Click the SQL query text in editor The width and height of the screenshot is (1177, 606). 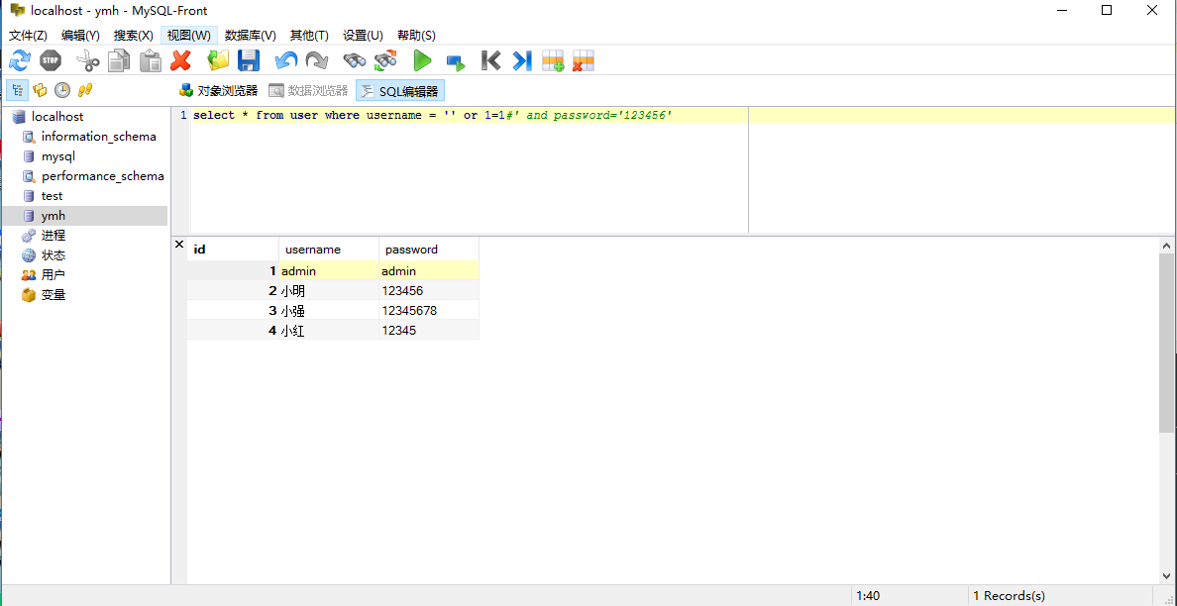432,116
